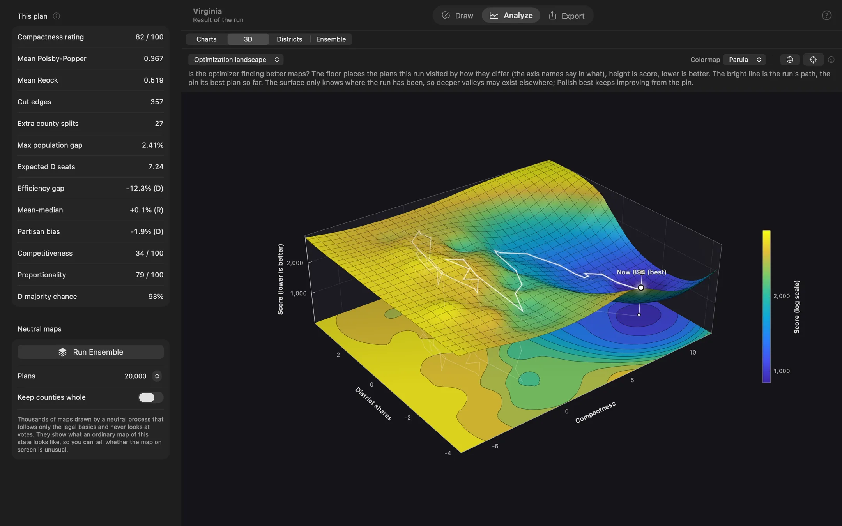Open the Ensemble tab
The height and width of the screenshot is (526, 842).
[331, 39]
